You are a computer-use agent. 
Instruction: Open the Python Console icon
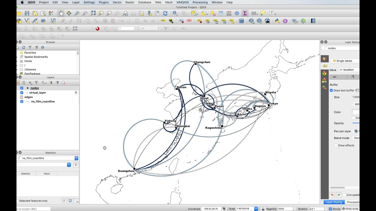coord(277,21)
